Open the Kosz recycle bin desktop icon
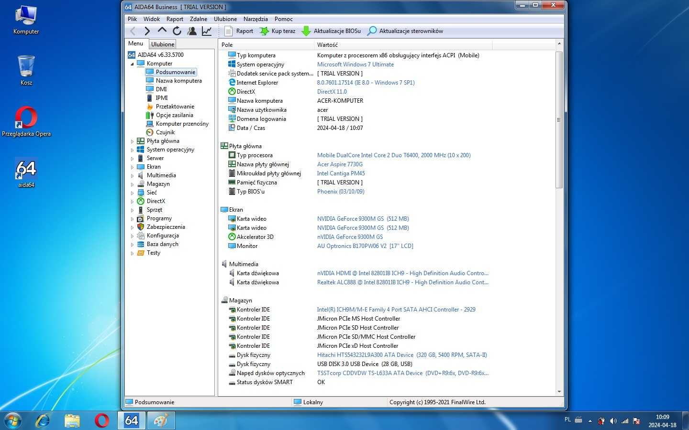 point(26,70)
